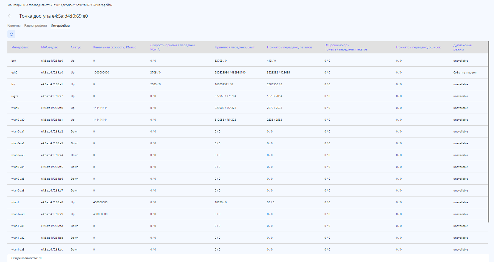Image resolution: width=494 pixels, height=262 pixels.
Task: Select the wlan0-va0 interface row
Action: click(x=18, y=120)
